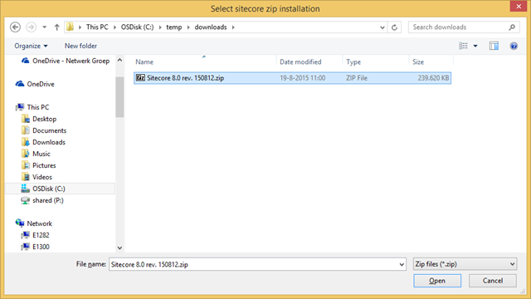This screenshot has height=299, width=531.
Task: Select 'OSDisk (C:)' in the address breadcrumb
Action: click(137, 27)
